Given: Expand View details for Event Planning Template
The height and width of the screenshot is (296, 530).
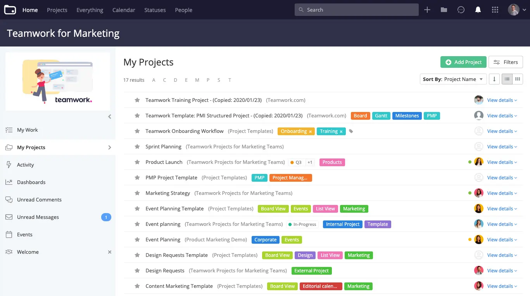Looking at the screenshot, I should coord(502,208).
